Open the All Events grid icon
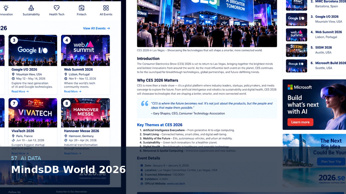This screenshot has width=346, height=194. pos(106,8)
